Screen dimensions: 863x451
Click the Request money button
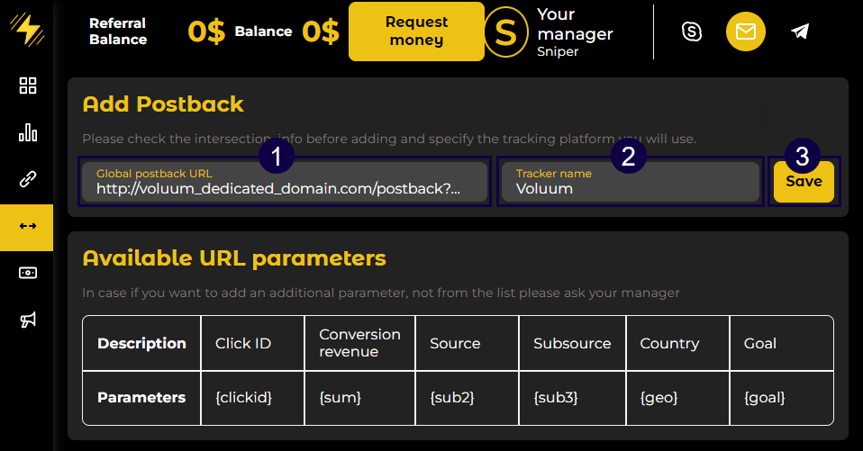pyautogui.click(x=416, y=32)
